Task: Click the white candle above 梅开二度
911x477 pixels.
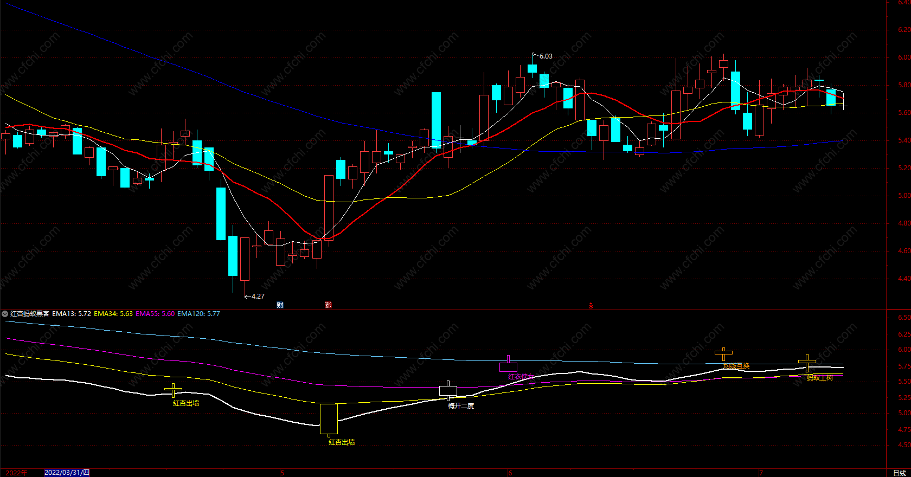Action: [448, 390]
